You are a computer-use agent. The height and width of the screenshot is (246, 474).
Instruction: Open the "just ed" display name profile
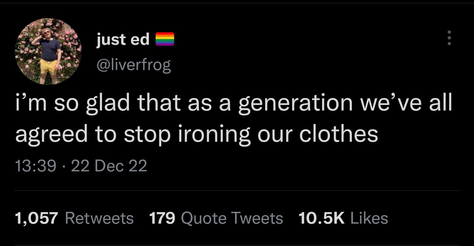click(x=123, y=39)
